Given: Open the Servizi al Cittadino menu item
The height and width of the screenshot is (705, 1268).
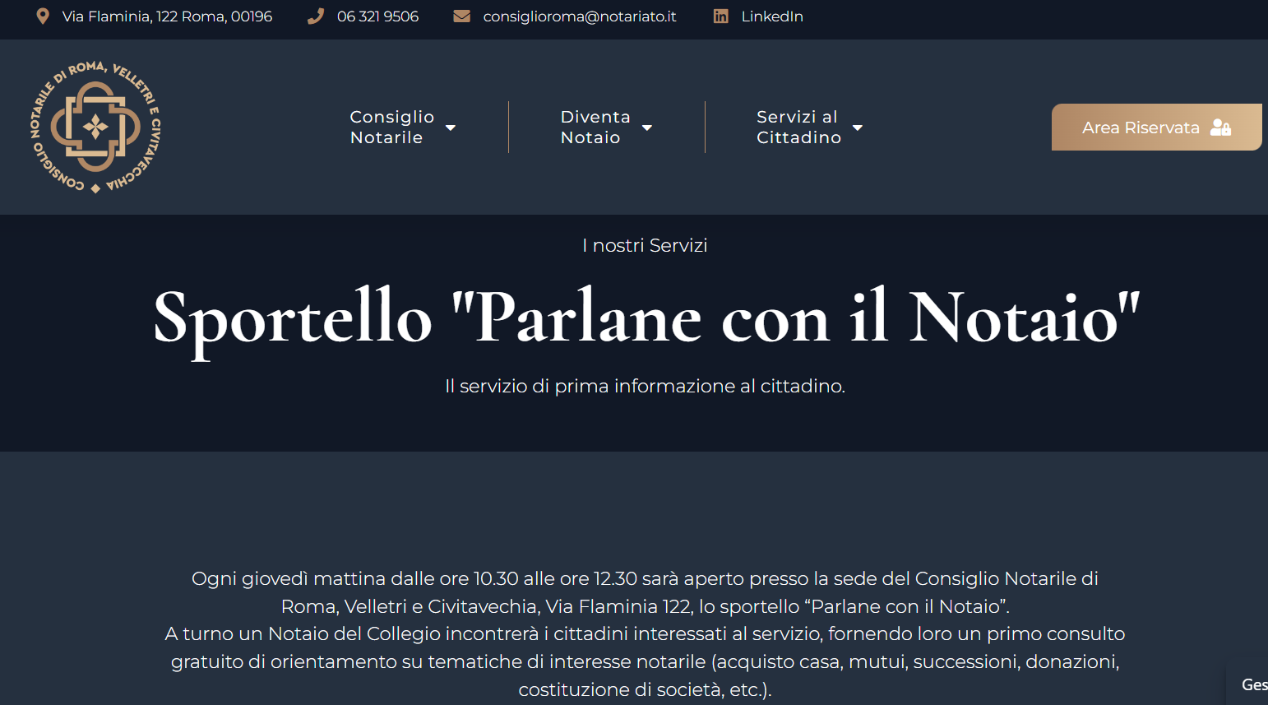Looking at the screenshot, I should [x=798, y=128].
